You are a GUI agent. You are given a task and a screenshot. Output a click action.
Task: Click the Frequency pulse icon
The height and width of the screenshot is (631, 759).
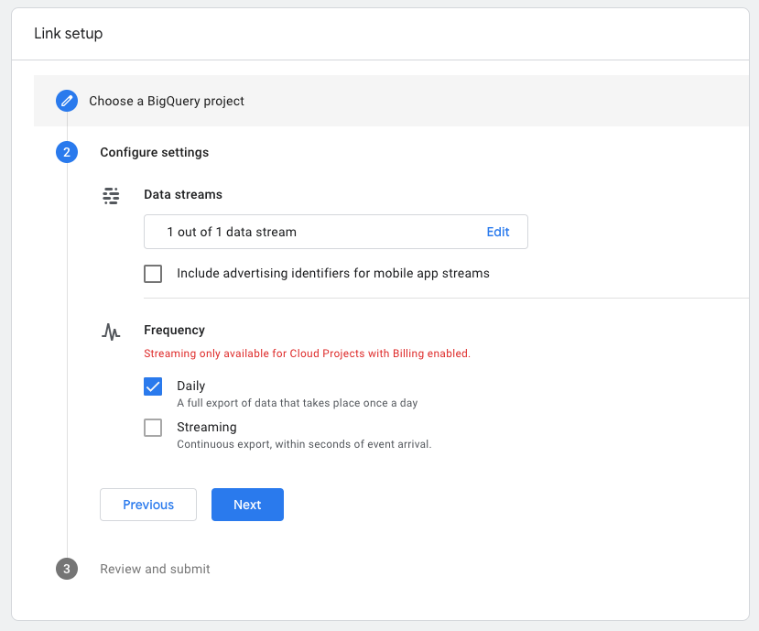click(111, 332)
